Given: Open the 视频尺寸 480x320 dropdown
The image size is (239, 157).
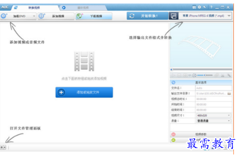Looking at the screenshot, I should point(214,115).
